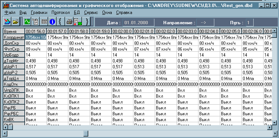
Task: Select the КнВК row header
Action: (14, 119)
